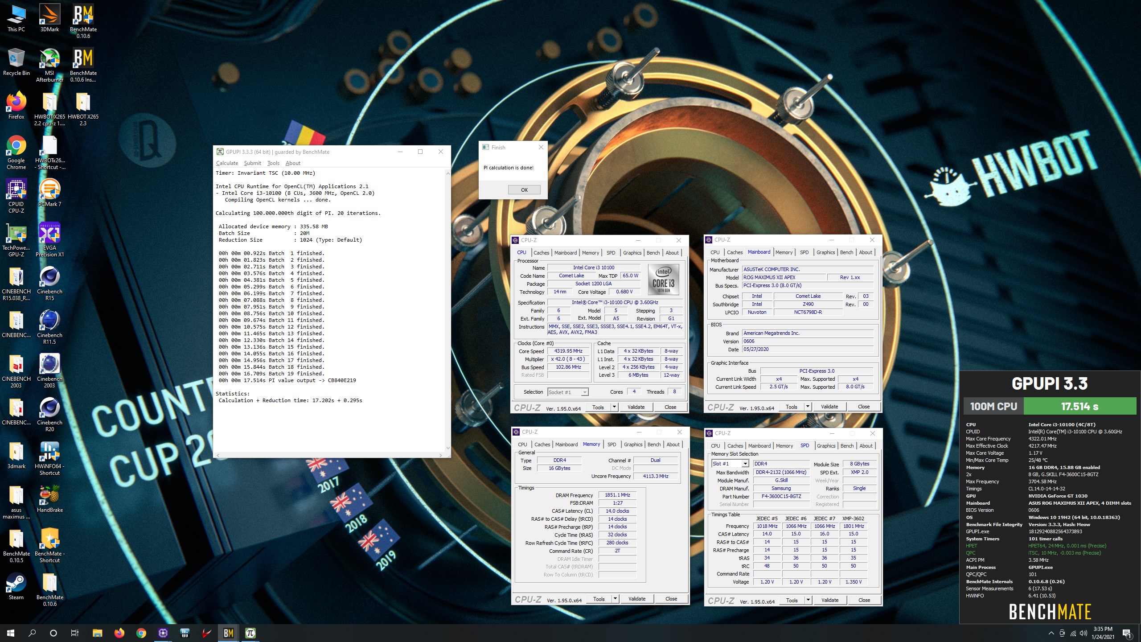The height and width of the screenshot is (642, 1141).
Task: Open the Cinebench R11.5 desktop icon
Action: point(49,327)
